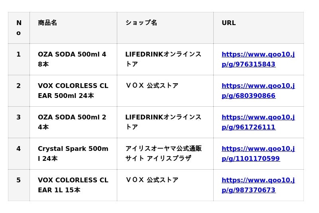
Task: Select the OZA SODA 500ml 24本 cell
Action: click(72, 122)
